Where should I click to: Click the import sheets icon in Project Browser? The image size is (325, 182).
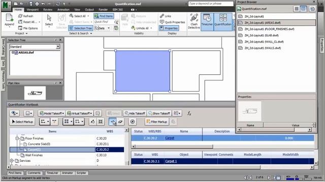(312, 9)
